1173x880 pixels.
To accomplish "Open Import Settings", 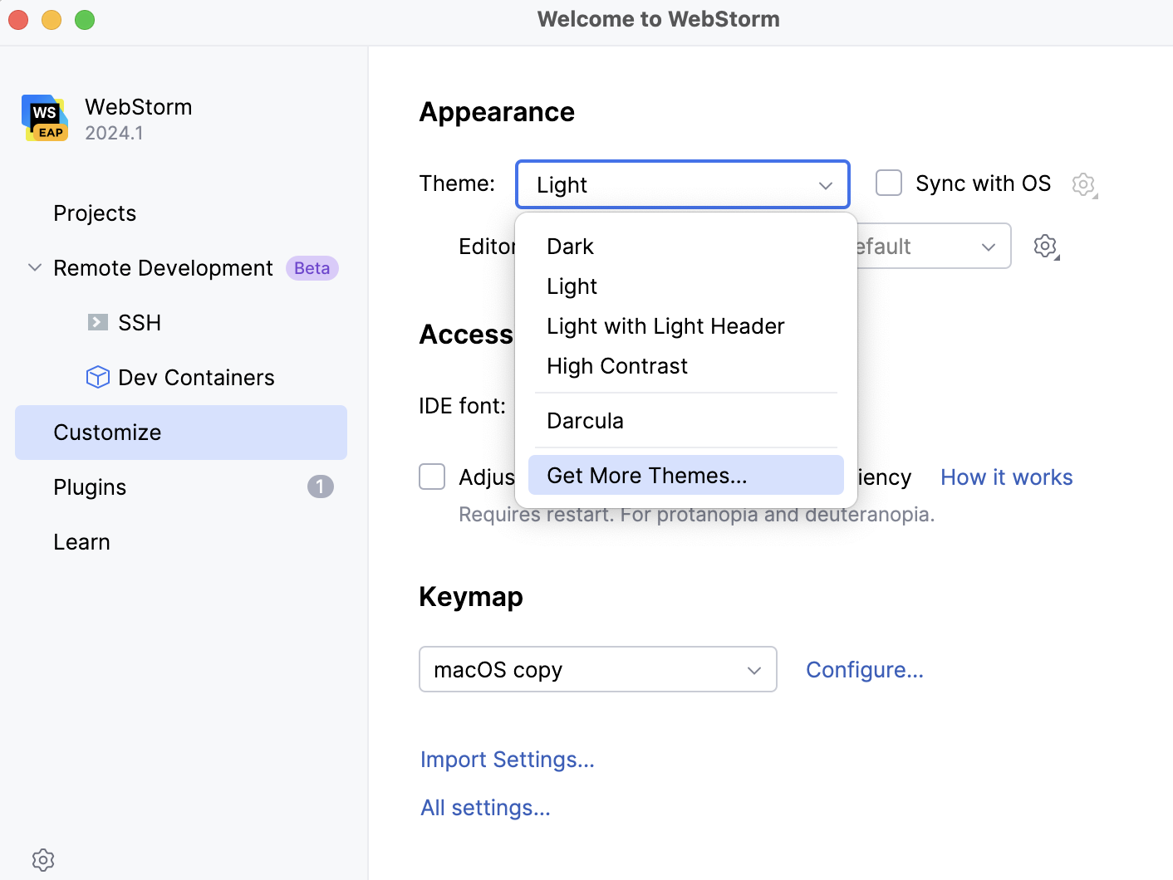I will [507, 759].
